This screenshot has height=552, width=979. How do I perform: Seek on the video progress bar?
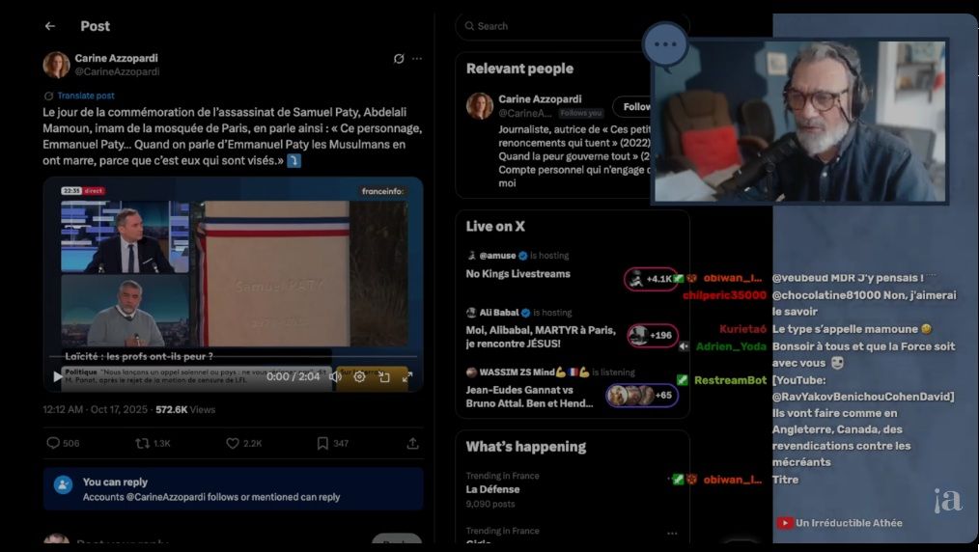tap(233, 357)
